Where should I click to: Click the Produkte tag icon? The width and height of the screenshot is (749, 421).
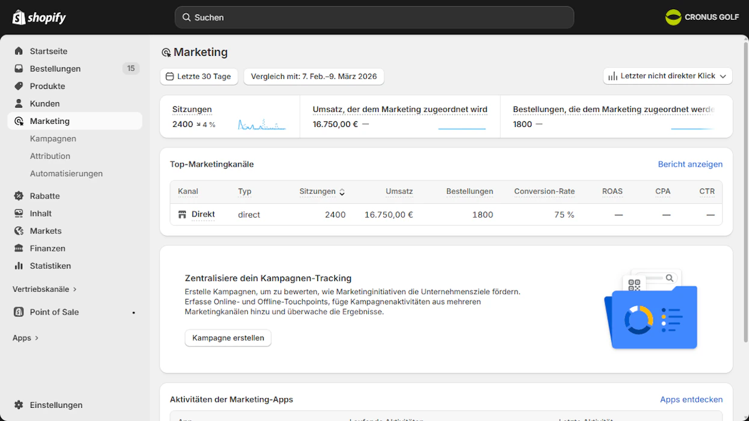tap(19, 86)
